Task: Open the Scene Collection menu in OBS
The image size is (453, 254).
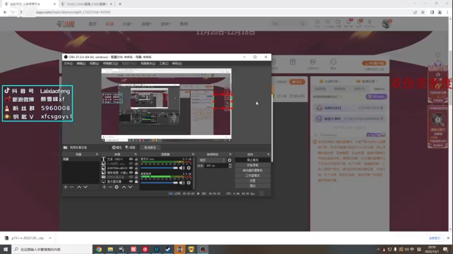Action: tap(148, 63)
